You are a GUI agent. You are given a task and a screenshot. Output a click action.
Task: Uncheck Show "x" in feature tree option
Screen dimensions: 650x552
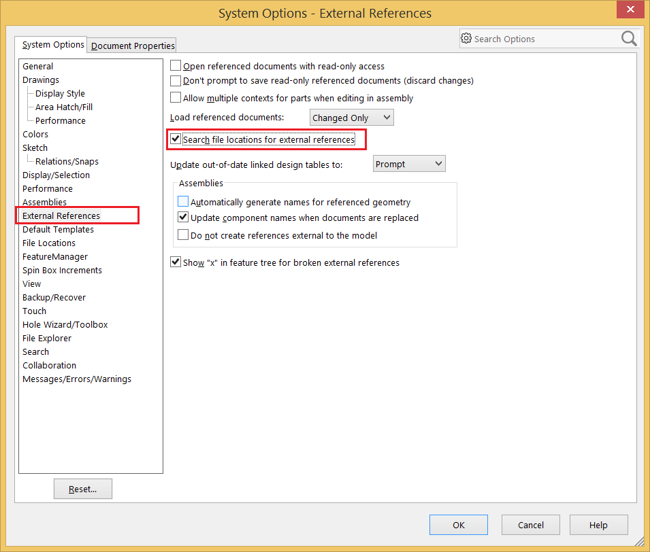(176, 262)
